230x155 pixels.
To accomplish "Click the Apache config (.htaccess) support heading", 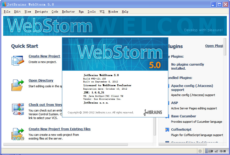I will (192, 88).
